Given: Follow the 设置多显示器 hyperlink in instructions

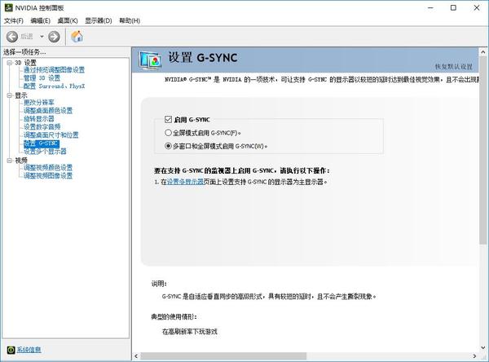Looking at the screenshot, I should click(185, 182).
